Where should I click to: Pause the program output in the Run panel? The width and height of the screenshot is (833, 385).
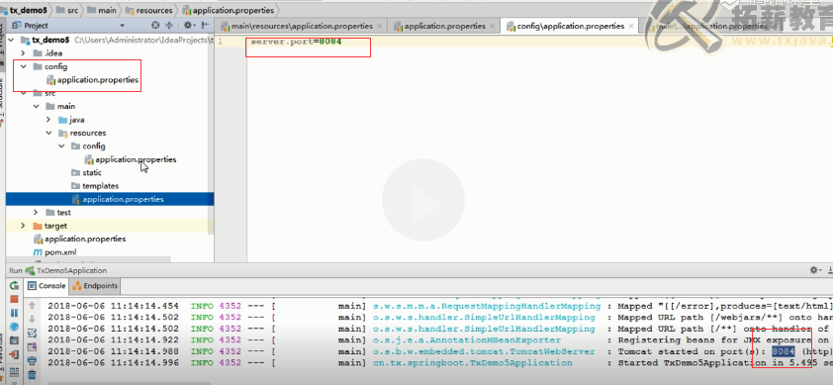(x=14, y=313)
